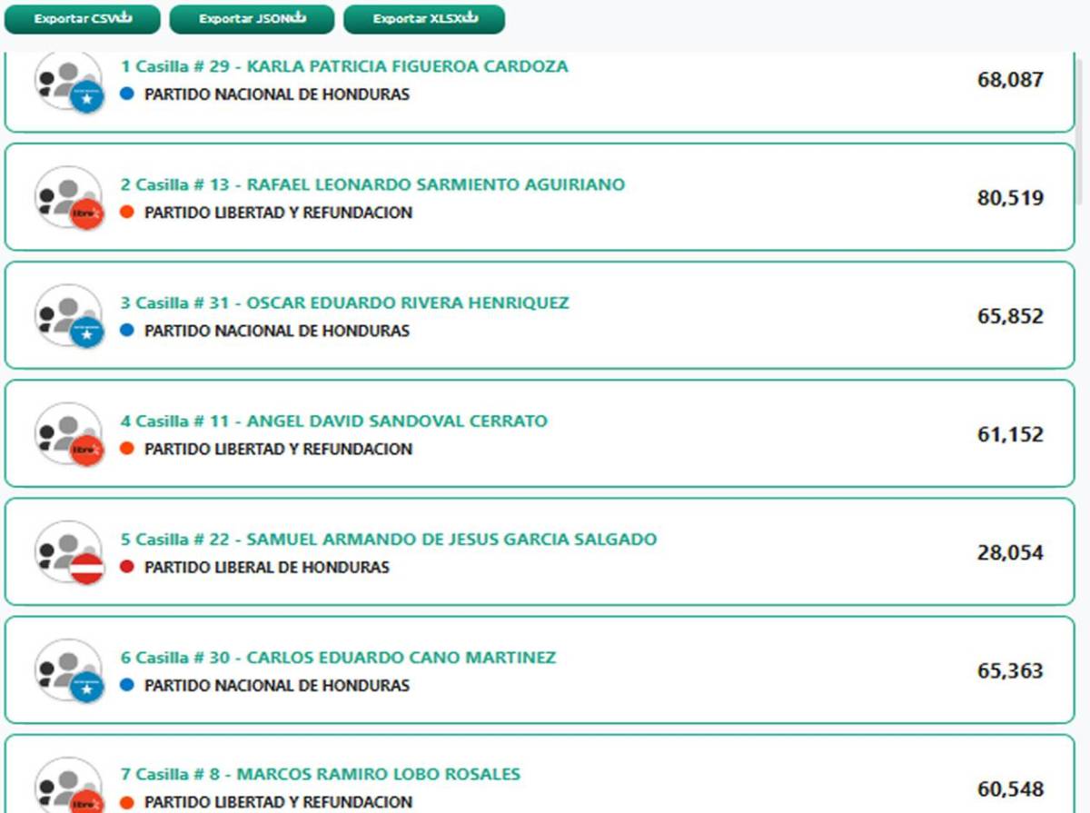
Task: Click Carlos Eduardo Cano Martinez's avatar icon
Action: click(x=69, y=670)
